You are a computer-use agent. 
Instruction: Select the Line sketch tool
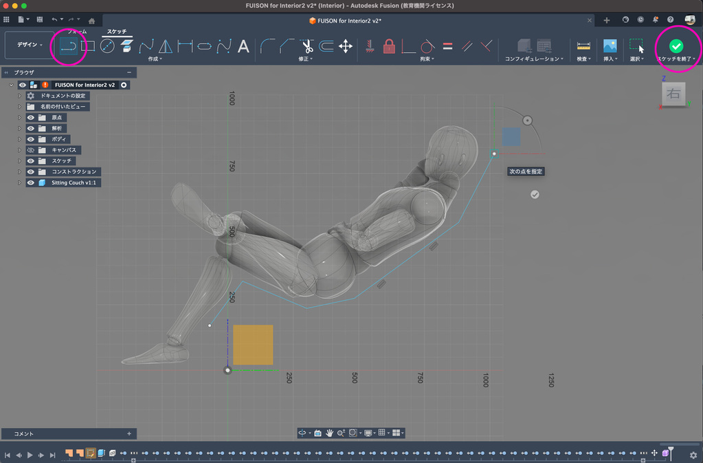tap(69, 46)
